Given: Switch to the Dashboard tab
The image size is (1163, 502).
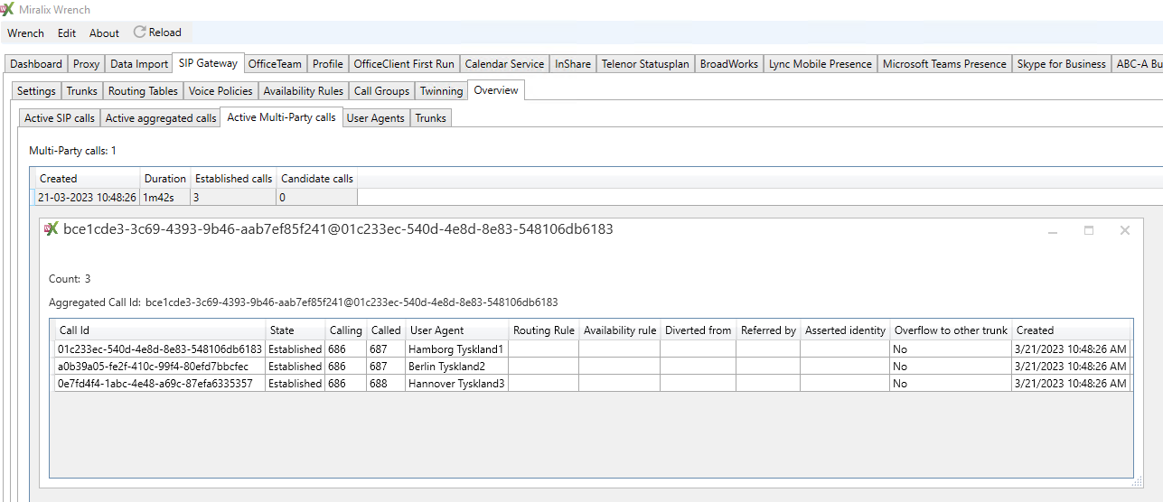Looking at the screenshot, I should tap(36, 64).
